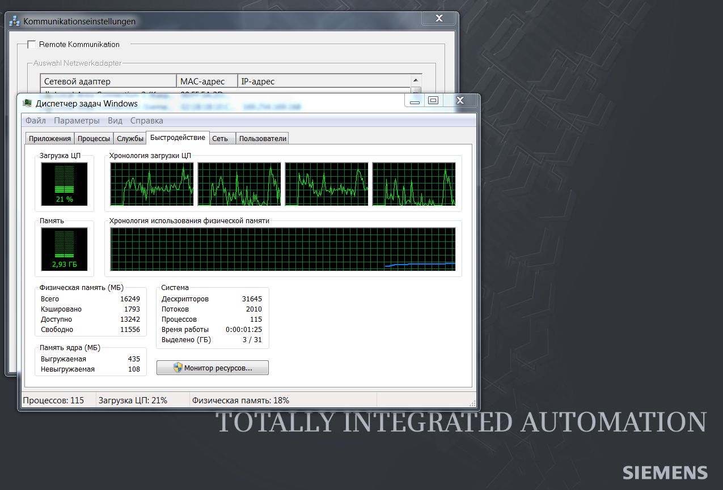The image size is (723, 490).
Task: Click the CPU load gauge showing 21 %
Action: (65, 185)
